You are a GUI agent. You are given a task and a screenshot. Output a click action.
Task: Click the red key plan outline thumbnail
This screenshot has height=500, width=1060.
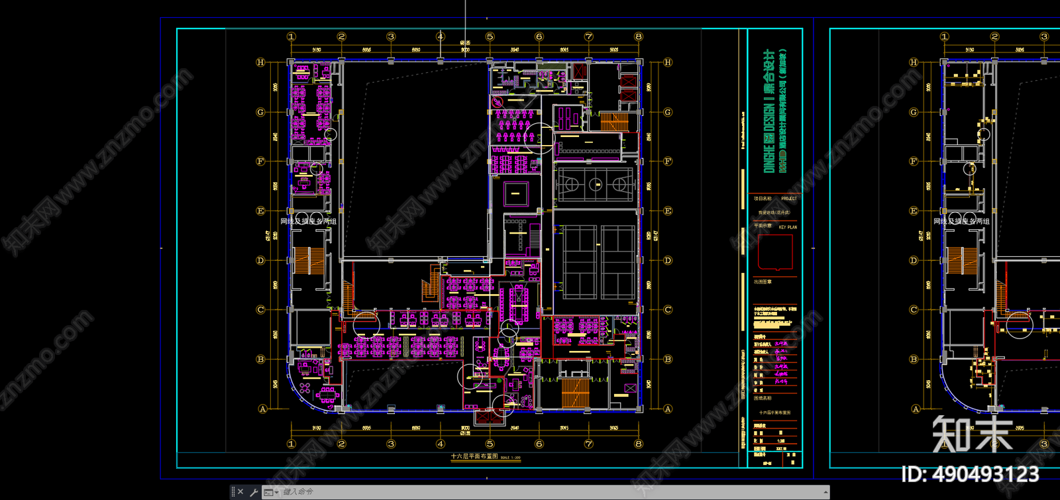(x=775, y=252)
